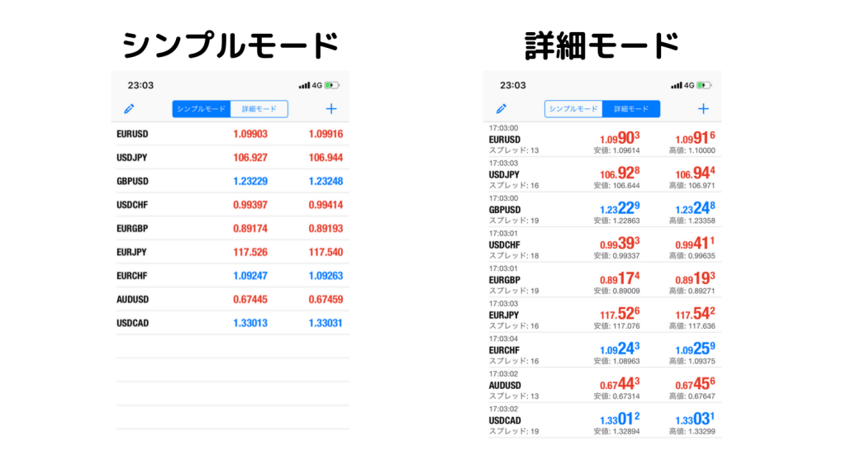Tap AUDUSD symbol in detailed mode list

pos(504,385)
